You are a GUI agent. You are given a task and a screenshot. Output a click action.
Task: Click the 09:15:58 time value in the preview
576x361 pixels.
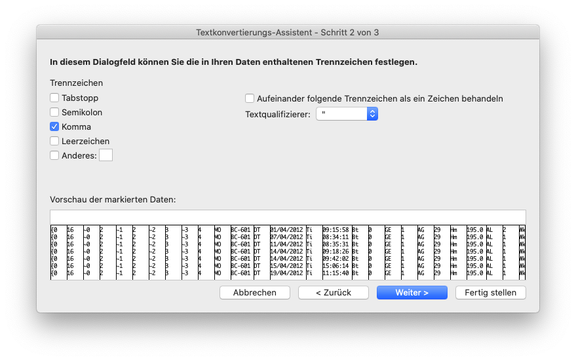point(336,230)
